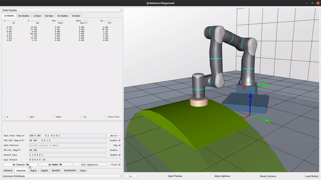
Task: Open the Data Display dropdown
Action: point(62,10)
